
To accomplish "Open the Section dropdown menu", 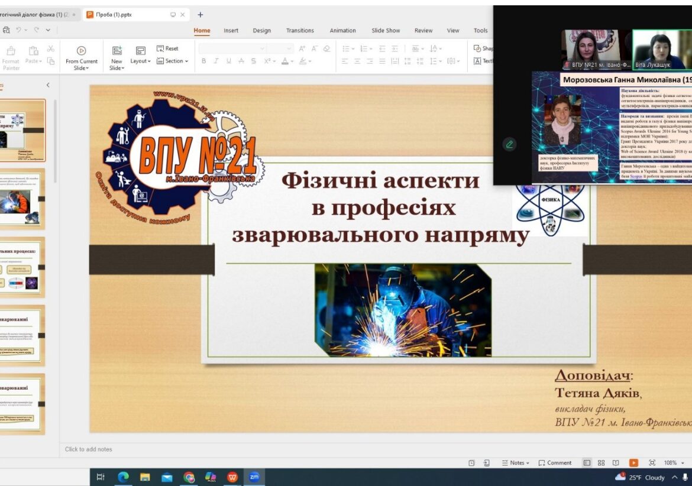I will (x=173, y=61).
